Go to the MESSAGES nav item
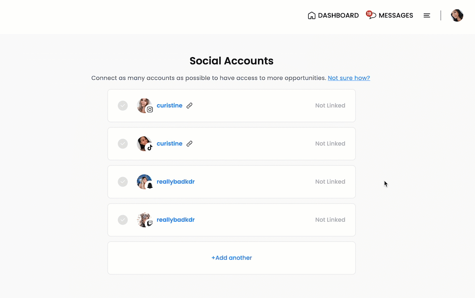 click(x=390, y=15)
